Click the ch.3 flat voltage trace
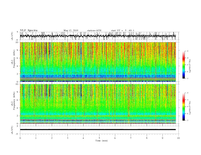The width and height of the screenshot is (201, 155). click(98, 130)
